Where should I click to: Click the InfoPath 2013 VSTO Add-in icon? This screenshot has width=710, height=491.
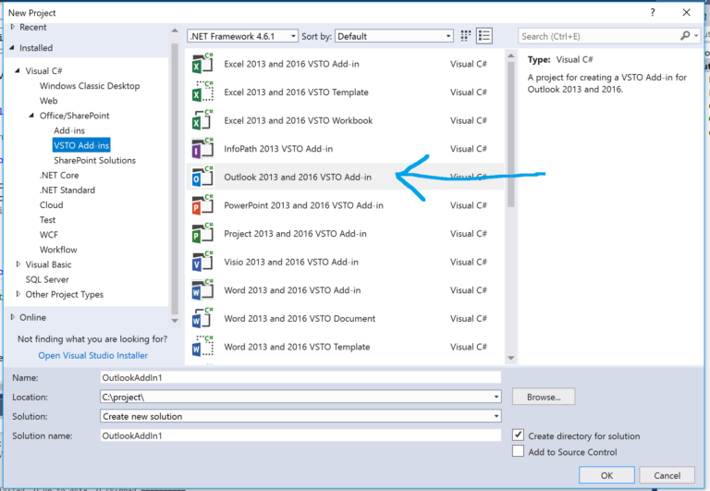tap(202, 149)
